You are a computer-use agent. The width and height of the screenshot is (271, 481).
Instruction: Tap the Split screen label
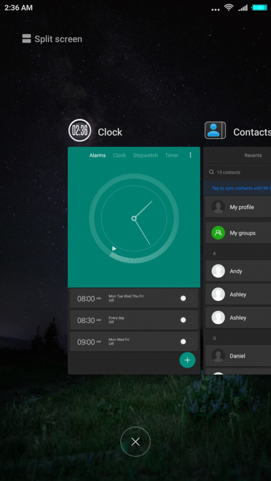[58, 39]
